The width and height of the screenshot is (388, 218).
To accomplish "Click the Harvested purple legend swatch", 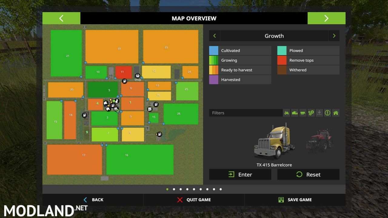I will 214,80.
